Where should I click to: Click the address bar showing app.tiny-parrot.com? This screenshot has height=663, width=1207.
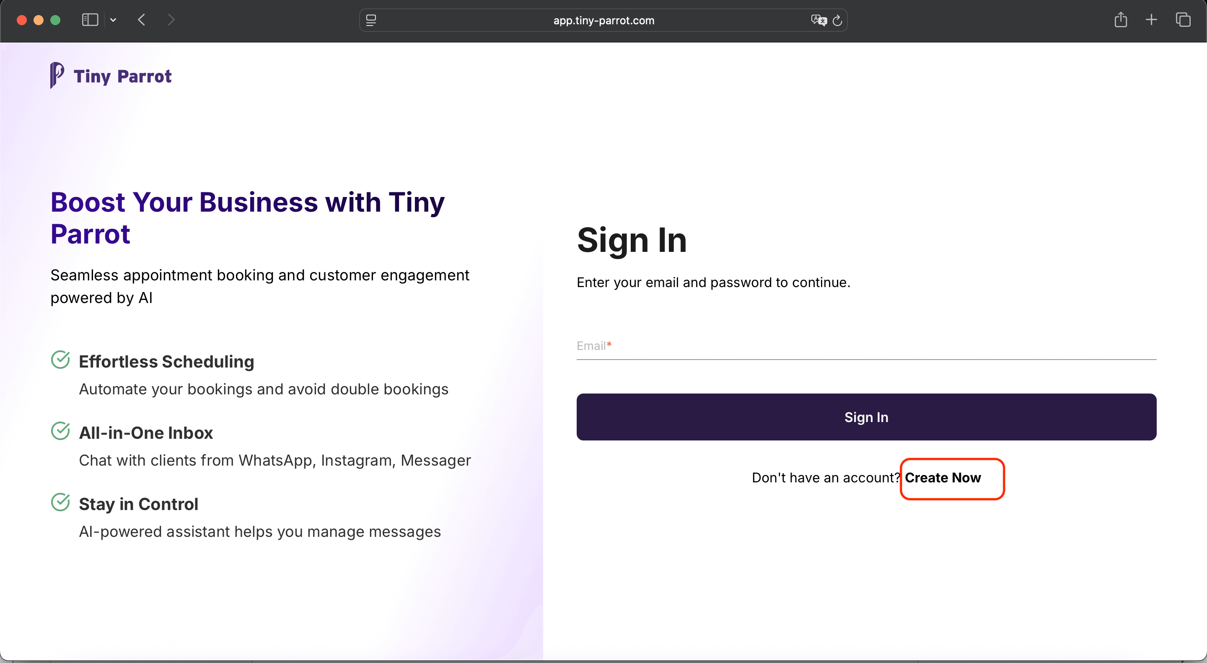click(603, 20)
